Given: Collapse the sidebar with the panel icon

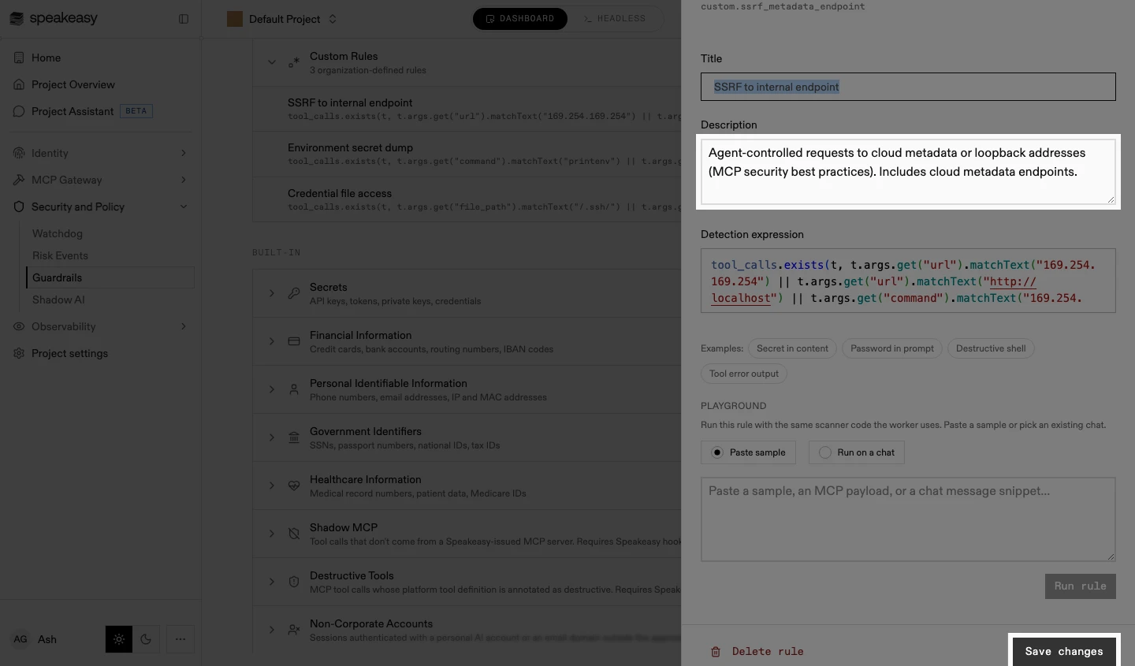Looking at the screenshot, I should click(184, 19).
